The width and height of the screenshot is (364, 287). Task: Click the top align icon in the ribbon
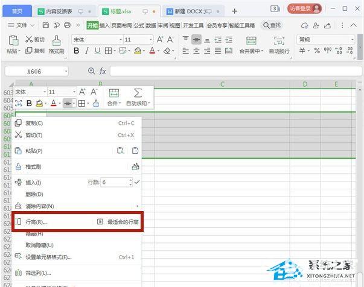click(185, 39)
